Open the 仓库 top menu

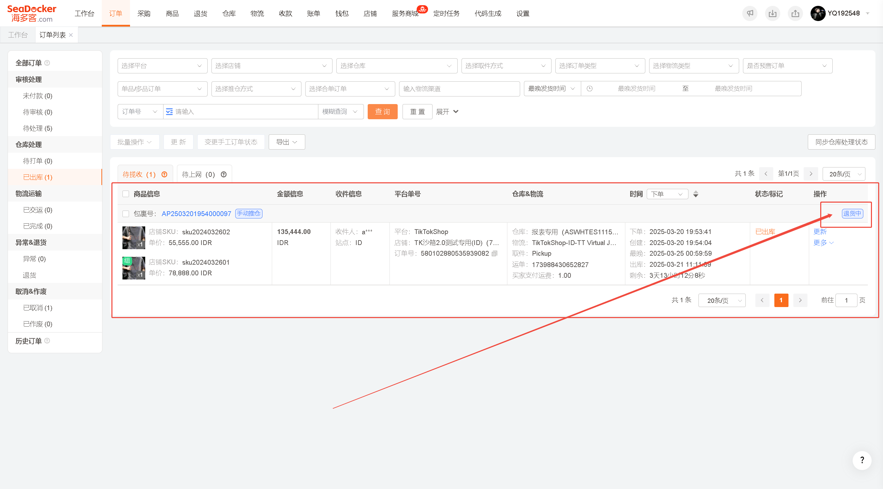click(229, 13)
